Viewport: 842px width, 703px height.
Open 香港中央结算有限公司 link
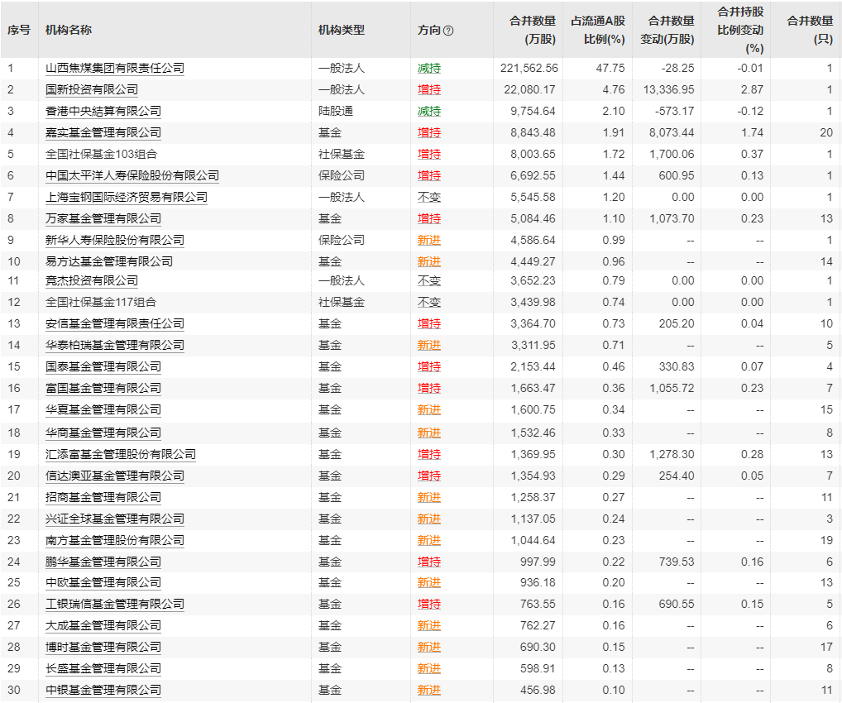[x=103, y=111]
